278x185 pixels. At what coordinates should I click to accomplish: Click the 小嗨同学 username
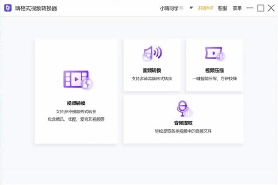169,8
